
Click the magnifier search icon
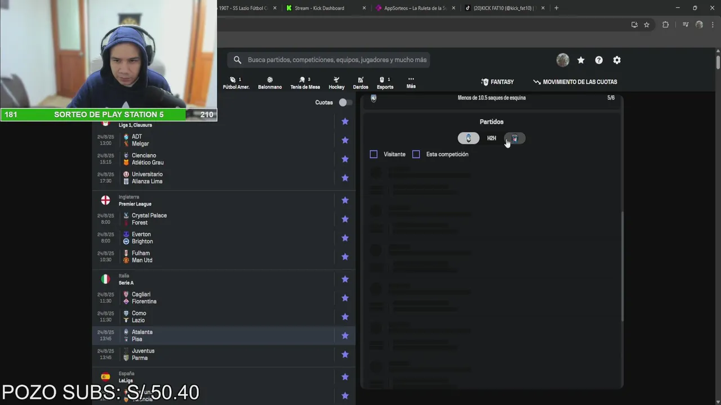pos(237,60)
